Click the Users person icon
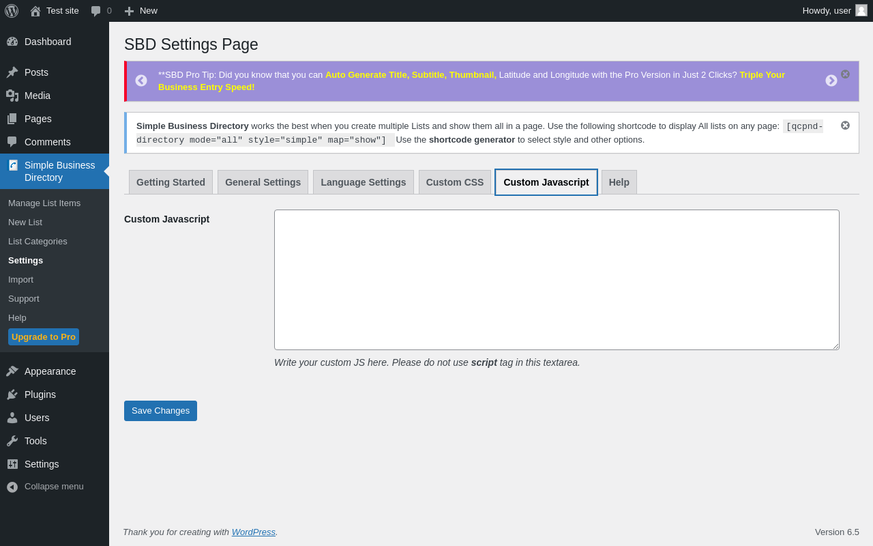Screen dimensions: 873x546 tap(12, 418)
